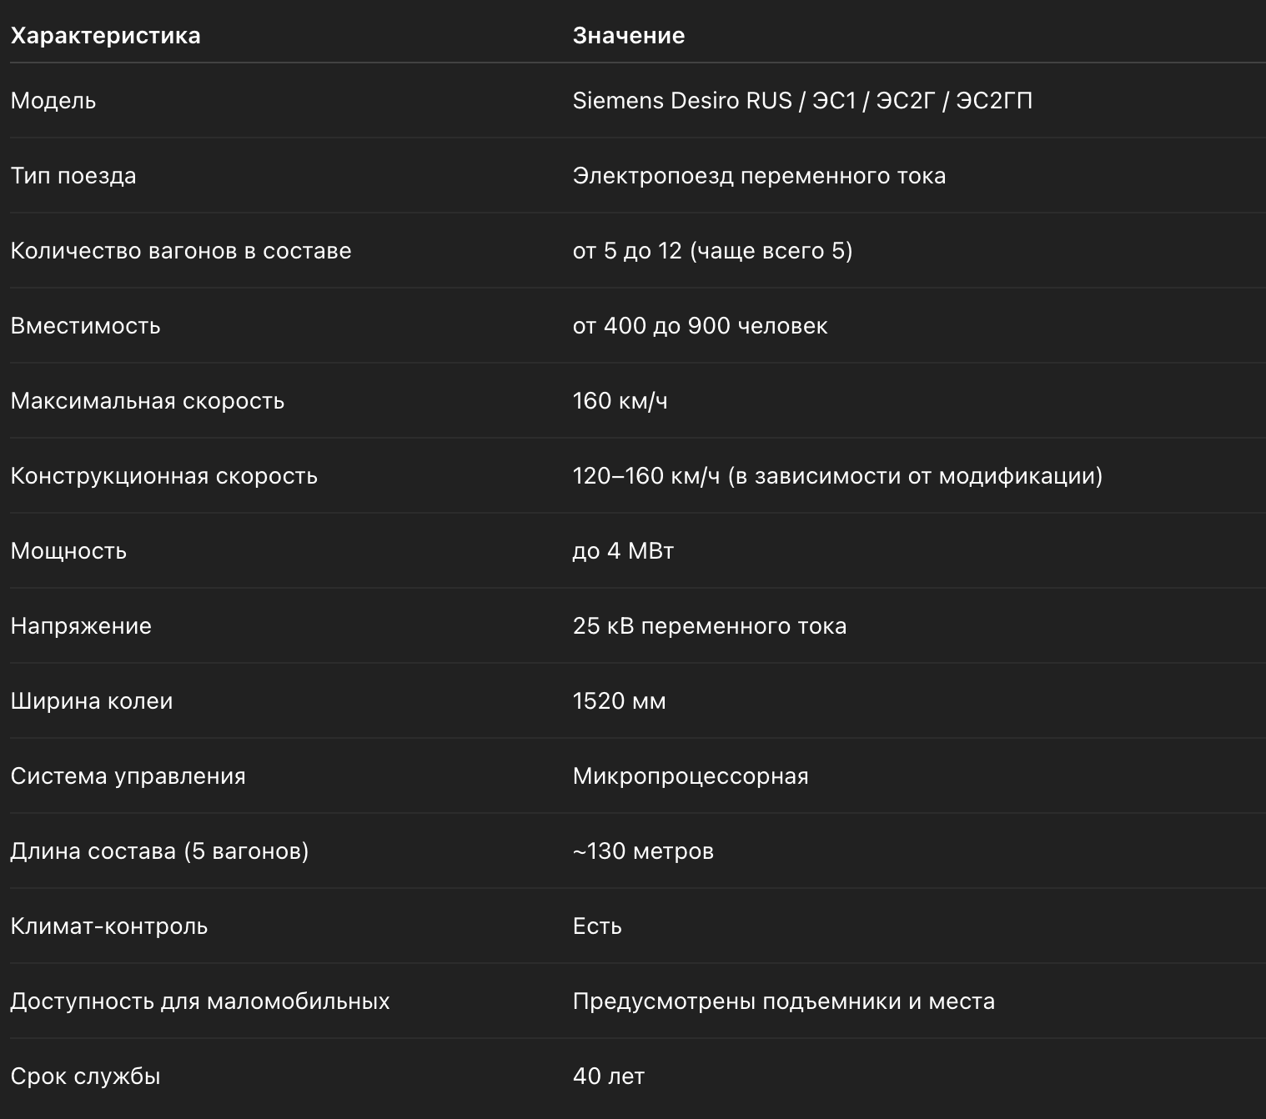Click the от 400 до 900 человек value
The width and height of the screenshot is (1266, 1119).
pyautogui.click(x=700, y=326)
